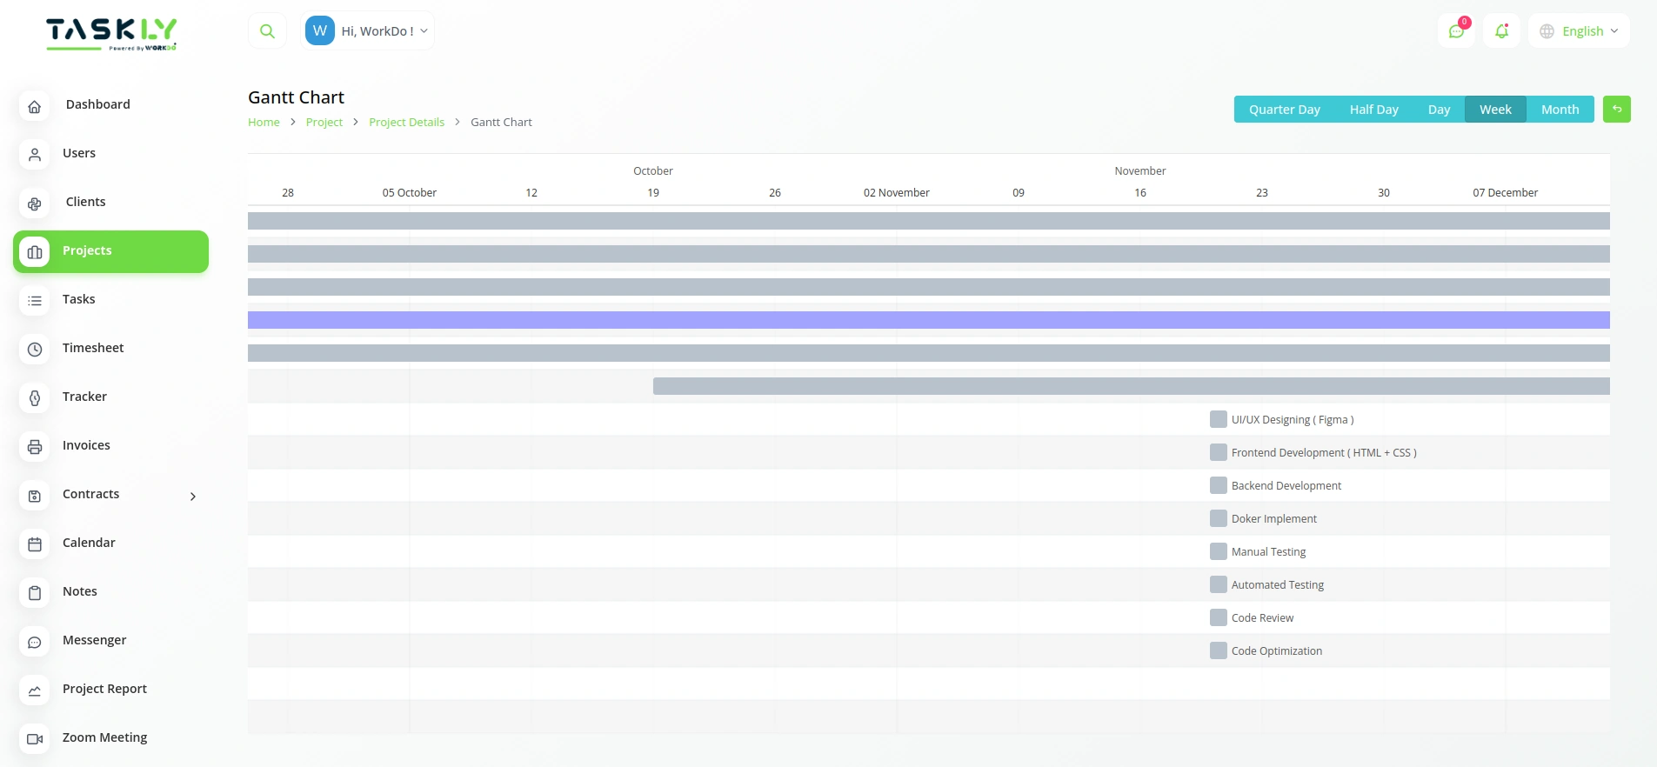Open Dashboard from the sidebar
Image resolution: width=1657 pixels, height=767 pixels.
[97, 104]
